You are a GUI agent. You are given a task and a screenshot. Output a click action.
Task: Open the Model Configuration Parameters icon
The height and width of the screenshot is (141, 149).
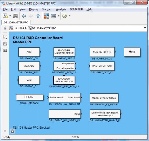[54, 16]
